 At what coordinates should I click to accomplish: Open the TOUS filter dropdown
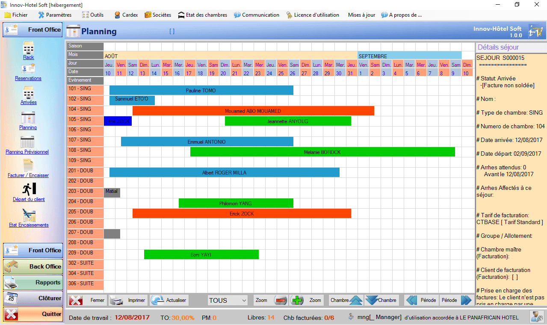228,300
